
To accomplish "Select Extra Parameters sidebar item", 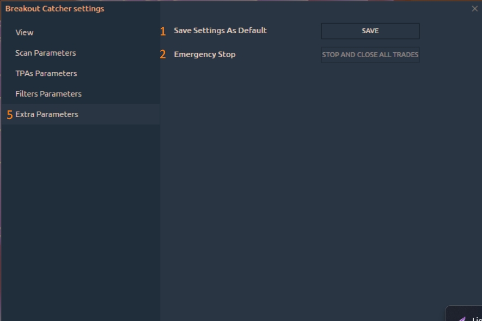I will click(47, 114).
